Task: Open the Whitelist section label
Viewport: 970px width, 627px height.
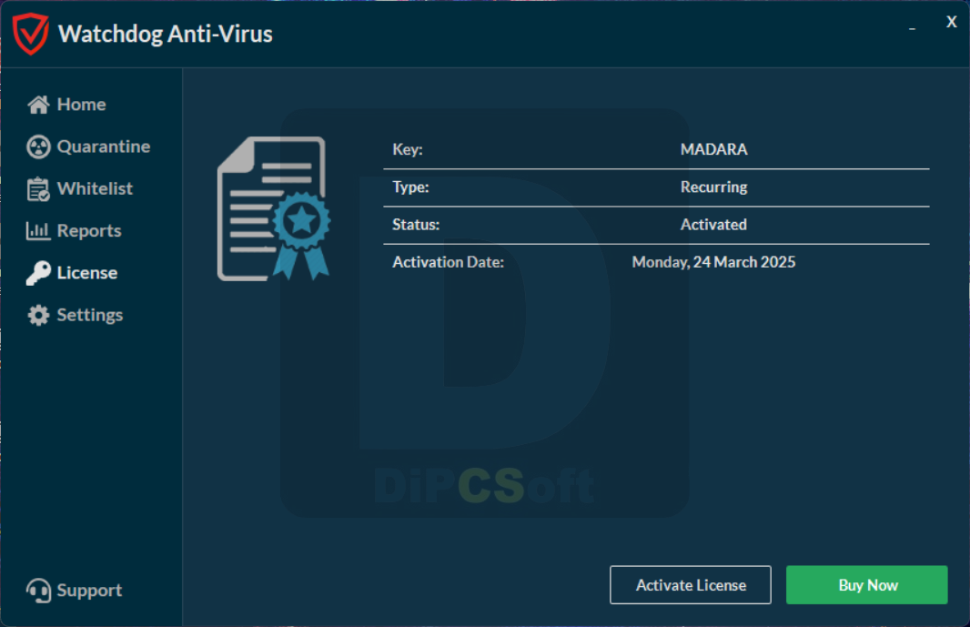Action: click(96, 188)
